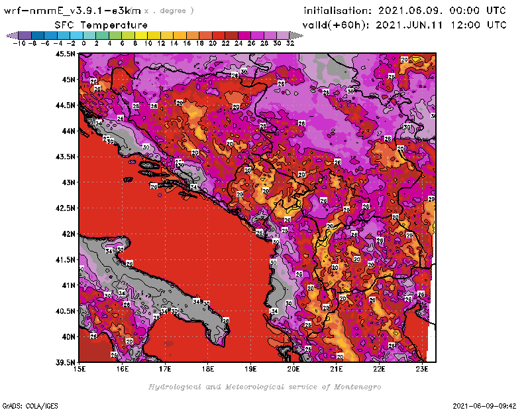Click the 42.5N latitude axis label
The width and height of the screenshot is (530, 410).
65,208
